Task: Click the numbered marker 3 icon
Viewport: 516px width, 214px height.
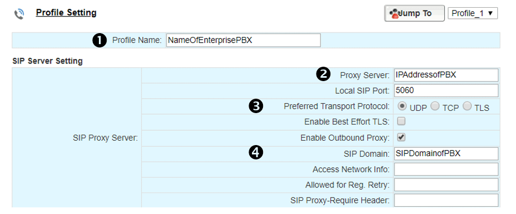Action: click(257, 106)
